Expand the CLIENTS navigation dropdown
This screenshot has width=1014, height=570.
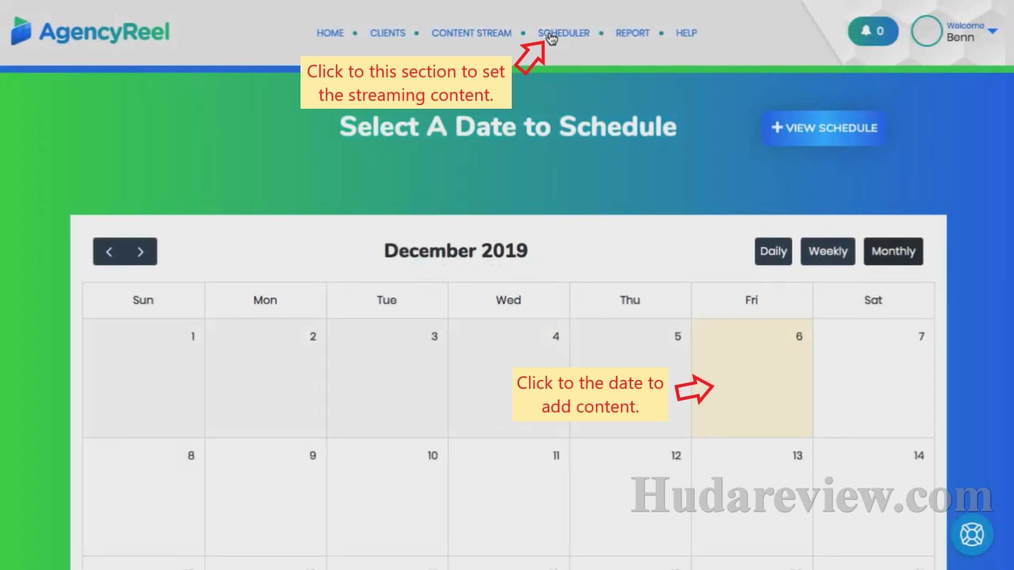(388, 33)
